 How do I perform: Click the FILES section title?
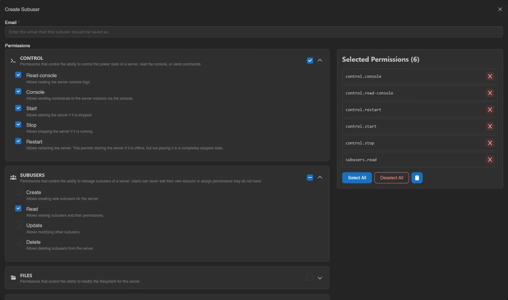26,276
